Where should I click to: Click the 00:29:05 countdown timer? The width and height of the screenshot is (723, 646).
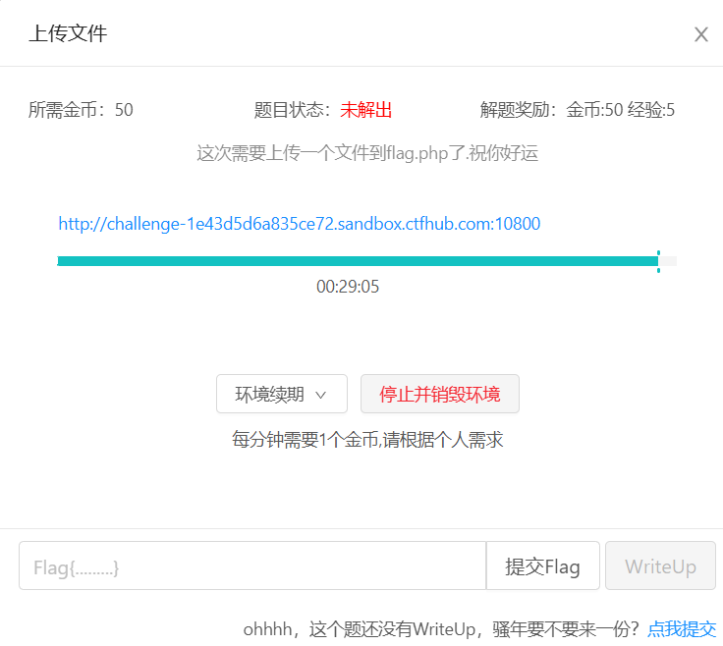click(x=348, y=287)
